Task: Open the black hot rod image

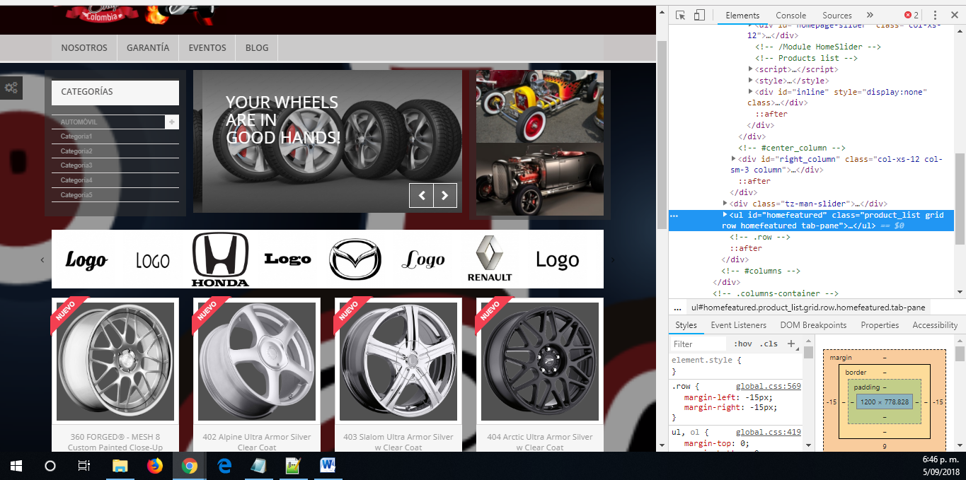Action: (540, 180)
